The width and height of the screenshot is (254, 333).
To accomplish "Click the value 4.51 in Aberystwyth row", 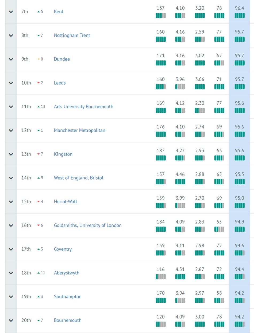I will pyautogui.click(x=180, y=269).
